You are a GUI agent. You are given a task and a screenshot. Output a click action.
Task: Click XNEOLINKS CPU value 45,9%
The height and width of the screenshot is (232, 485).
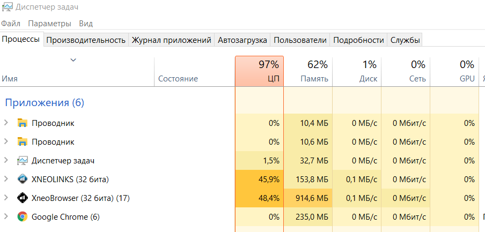point(269,179)
